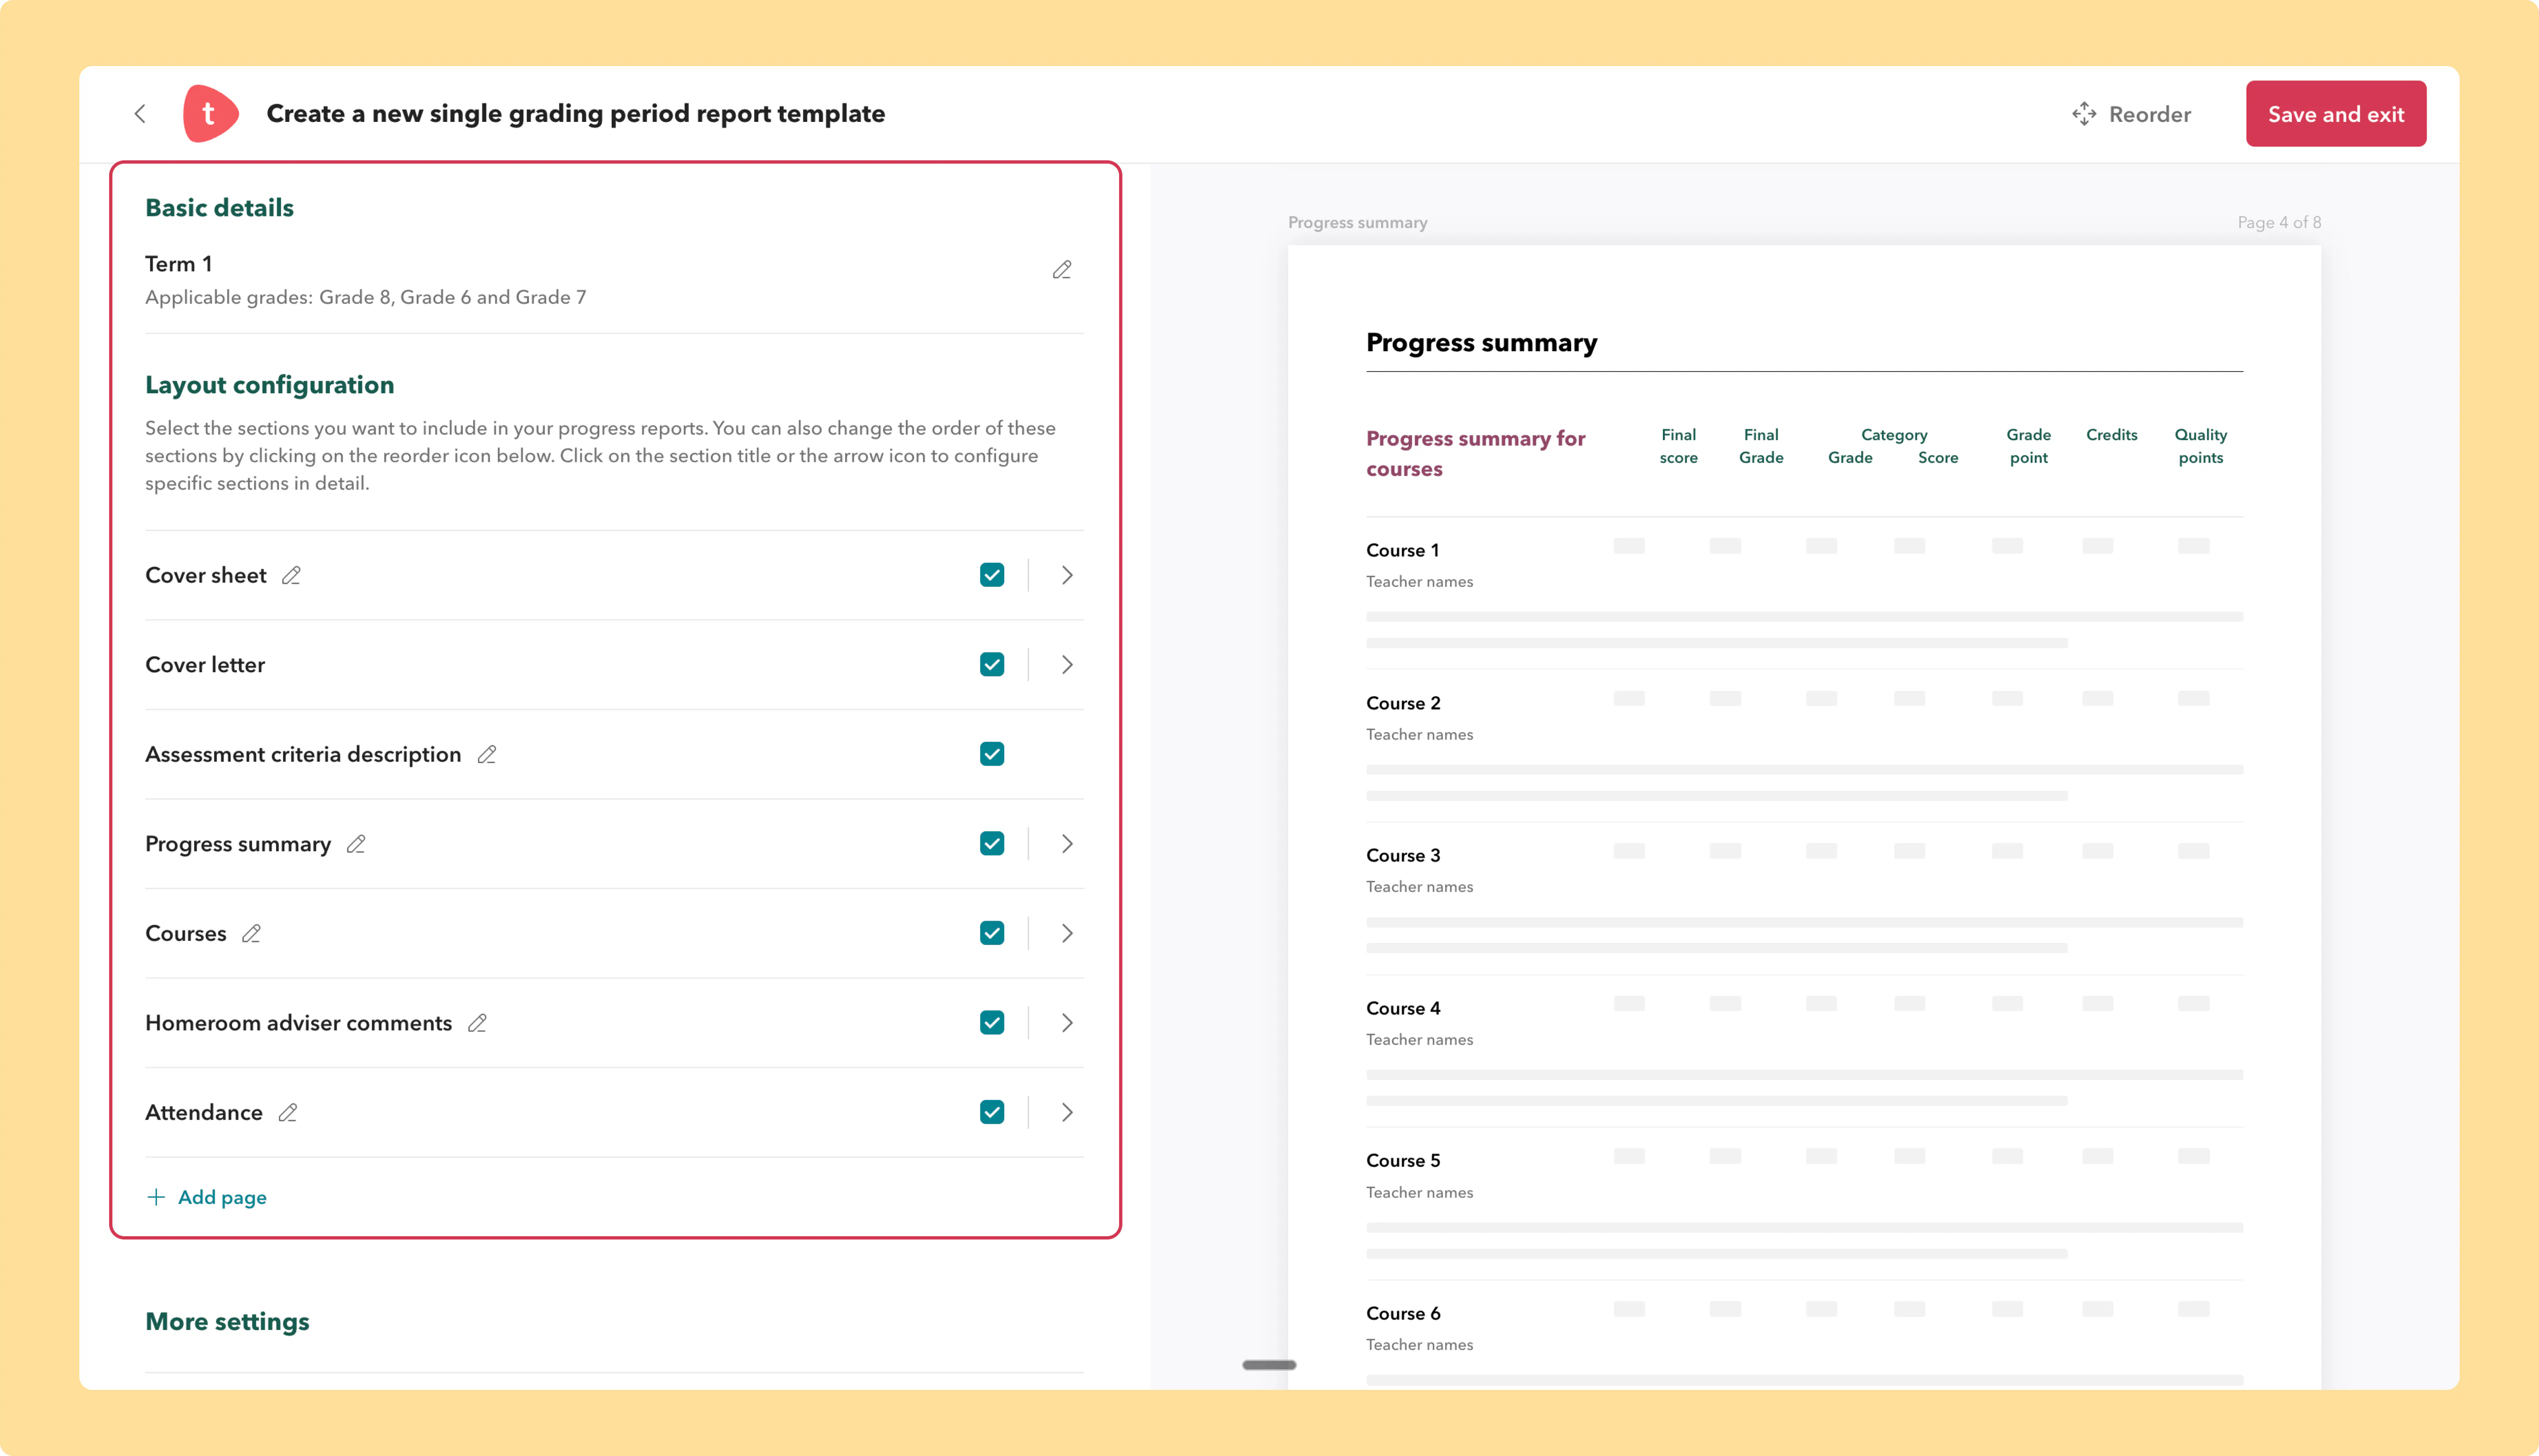Disable the Attendance checkbox

point(992,1112)
